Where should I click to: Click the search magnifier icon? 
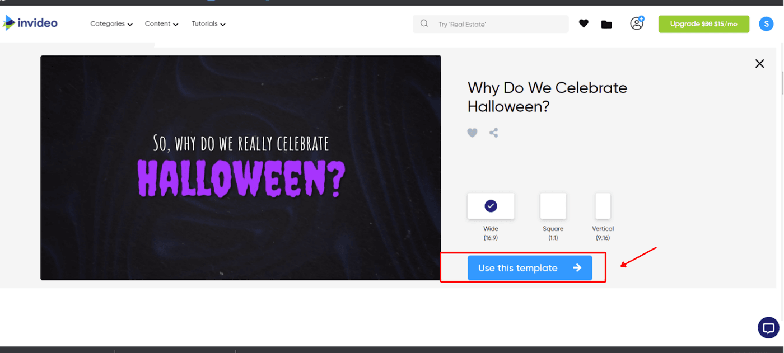(x=424, y=23)
